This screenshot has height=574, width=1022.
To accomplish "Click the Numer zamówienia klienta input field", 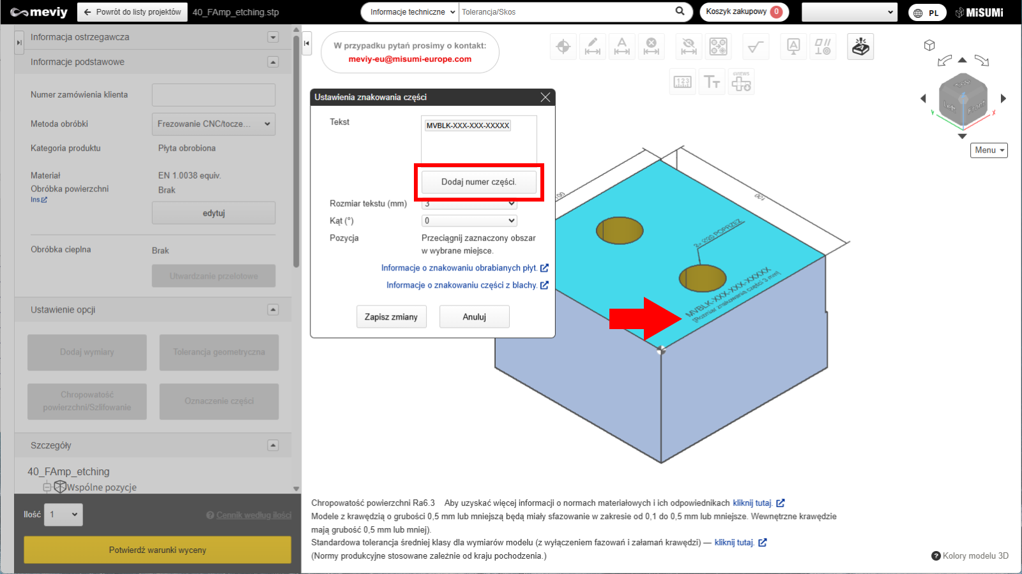I will tap(213, 95).
